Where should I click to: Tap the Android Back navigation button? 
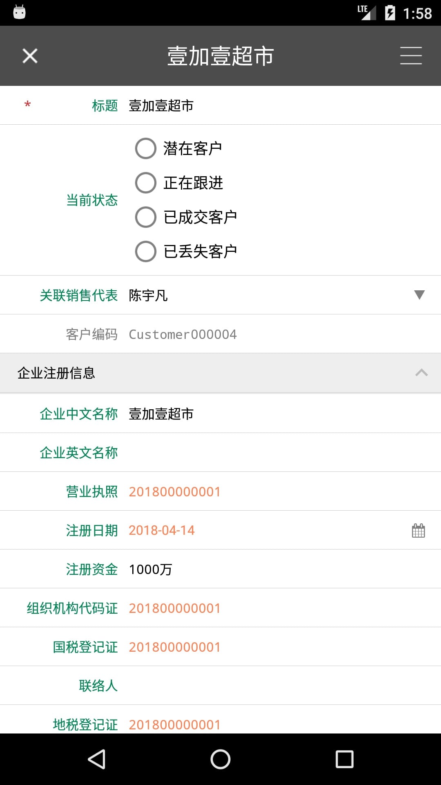[97, 759]
